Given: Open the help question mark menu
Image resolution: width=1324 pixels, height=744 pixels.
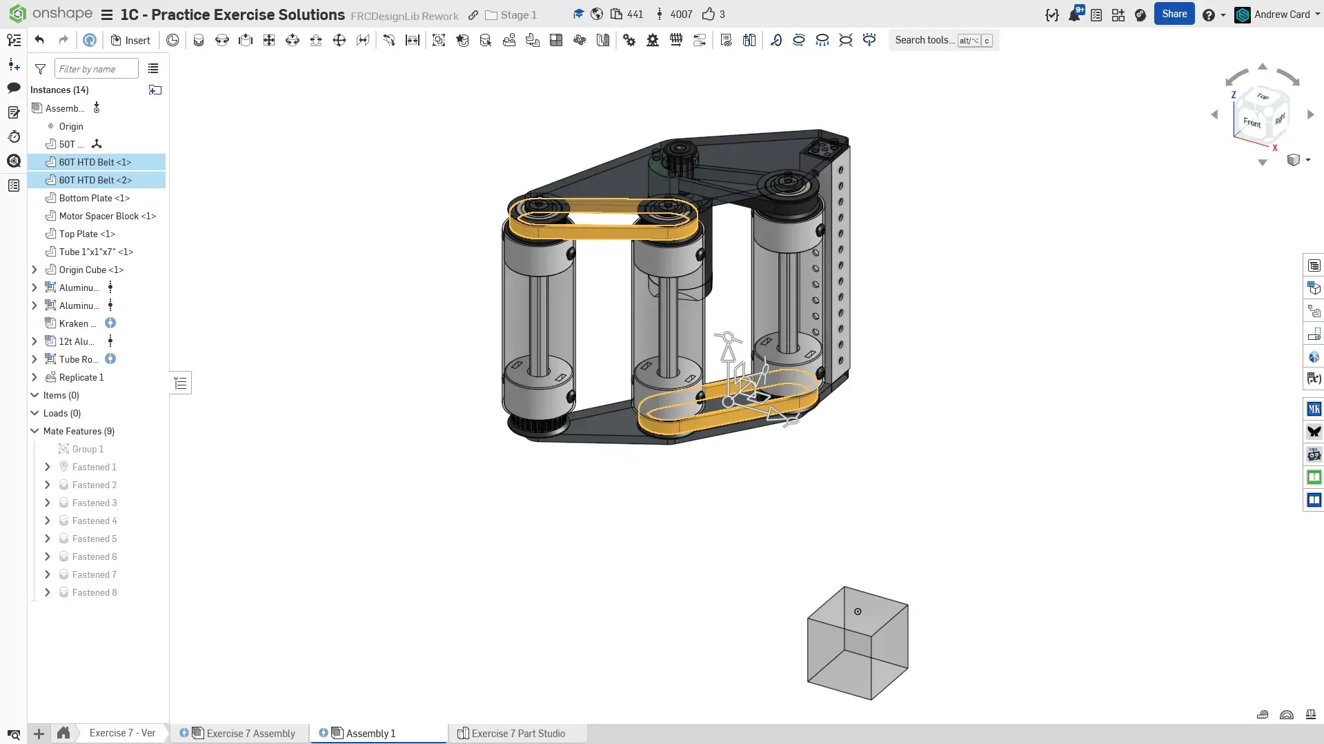Looking at the screenshot, I should tap(1208, 14).
